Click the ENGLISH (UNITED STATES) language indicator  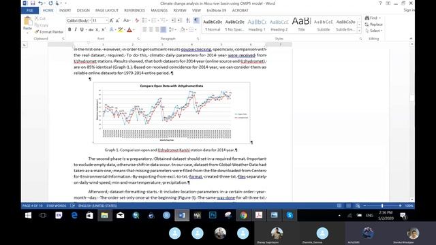[x=97, y=206]
